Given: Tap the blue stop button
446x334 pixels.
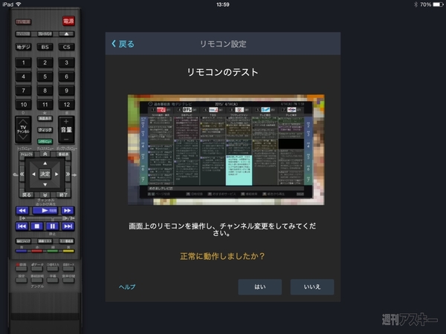Looking at the screenshot, I should pos(37,226).
